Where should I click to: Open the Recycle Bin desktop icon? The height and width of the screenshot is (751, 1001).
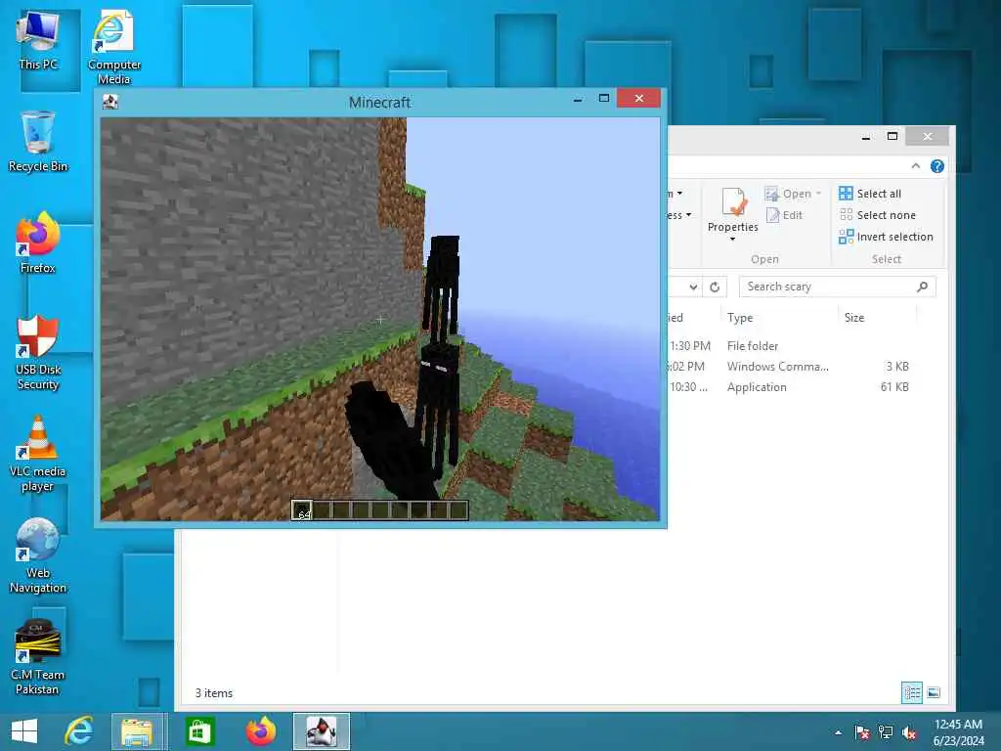[x=38, y=142]
